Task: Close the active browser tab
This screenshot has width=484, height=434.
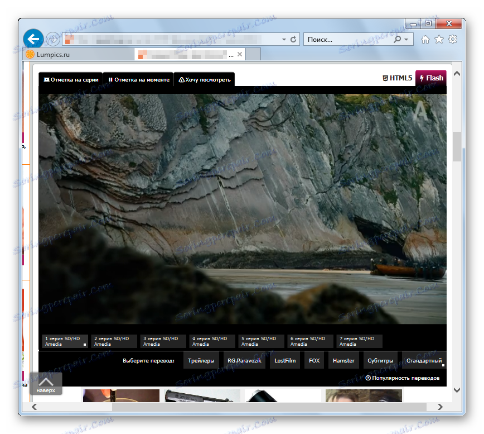Action: coord(240,54)
